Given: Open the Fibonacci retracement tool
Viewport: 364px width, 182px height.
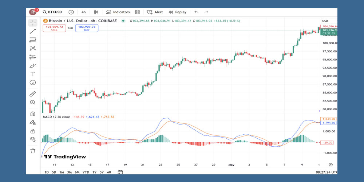Looking at the screenshot, I should pyautogui.click(x=33, y=40).
